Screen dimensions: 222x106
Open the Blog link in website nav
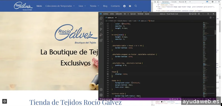coord(105,6)
